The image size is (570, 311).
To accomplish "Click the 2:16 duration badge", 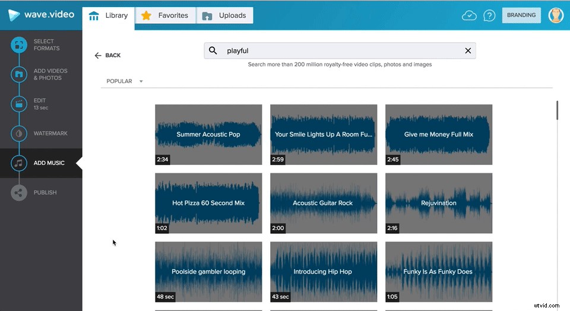I will (392, 228).
